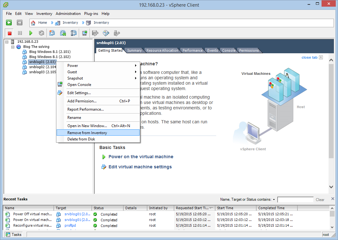Open the File menu
The image size is (338, 240).
[x=9, y=14]
